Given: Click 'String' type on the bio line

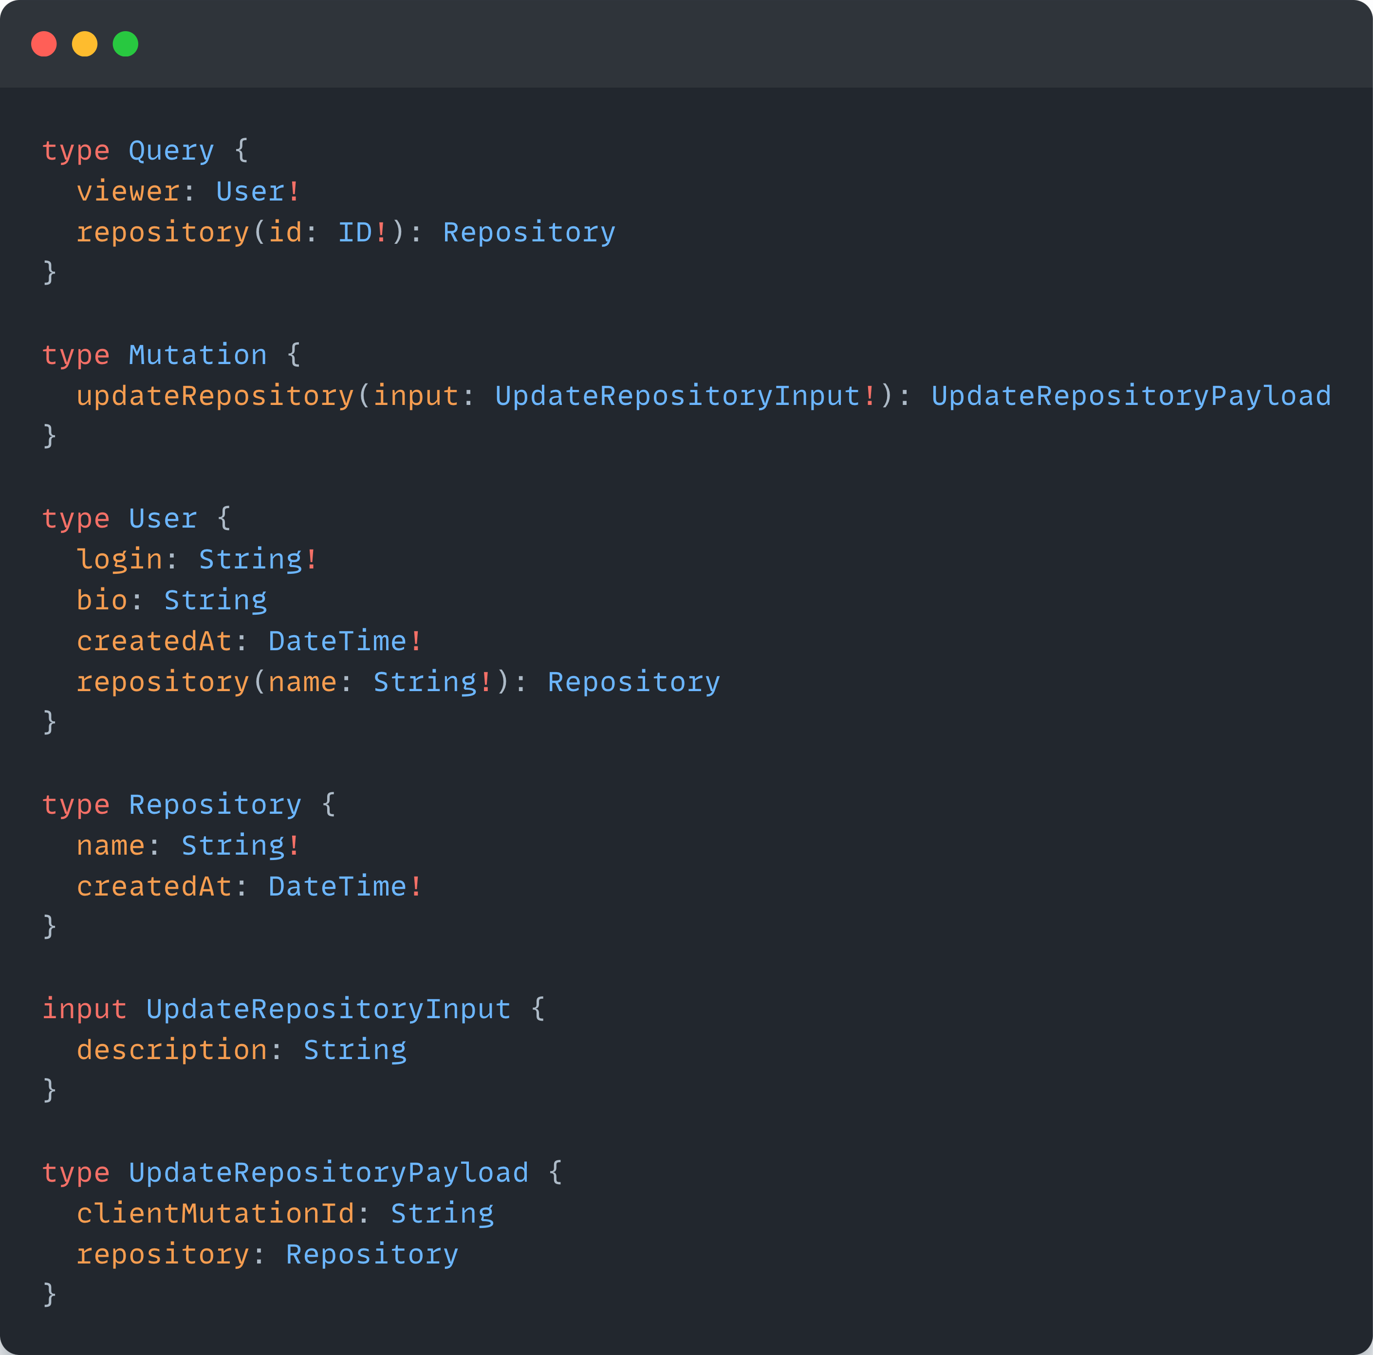Looking at the screenshot, I should [x=215, y=601].
